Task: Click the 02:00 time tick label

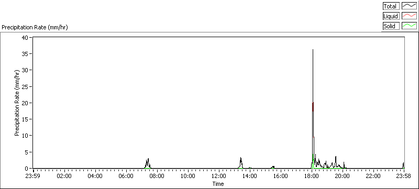Action: [64, 176]
